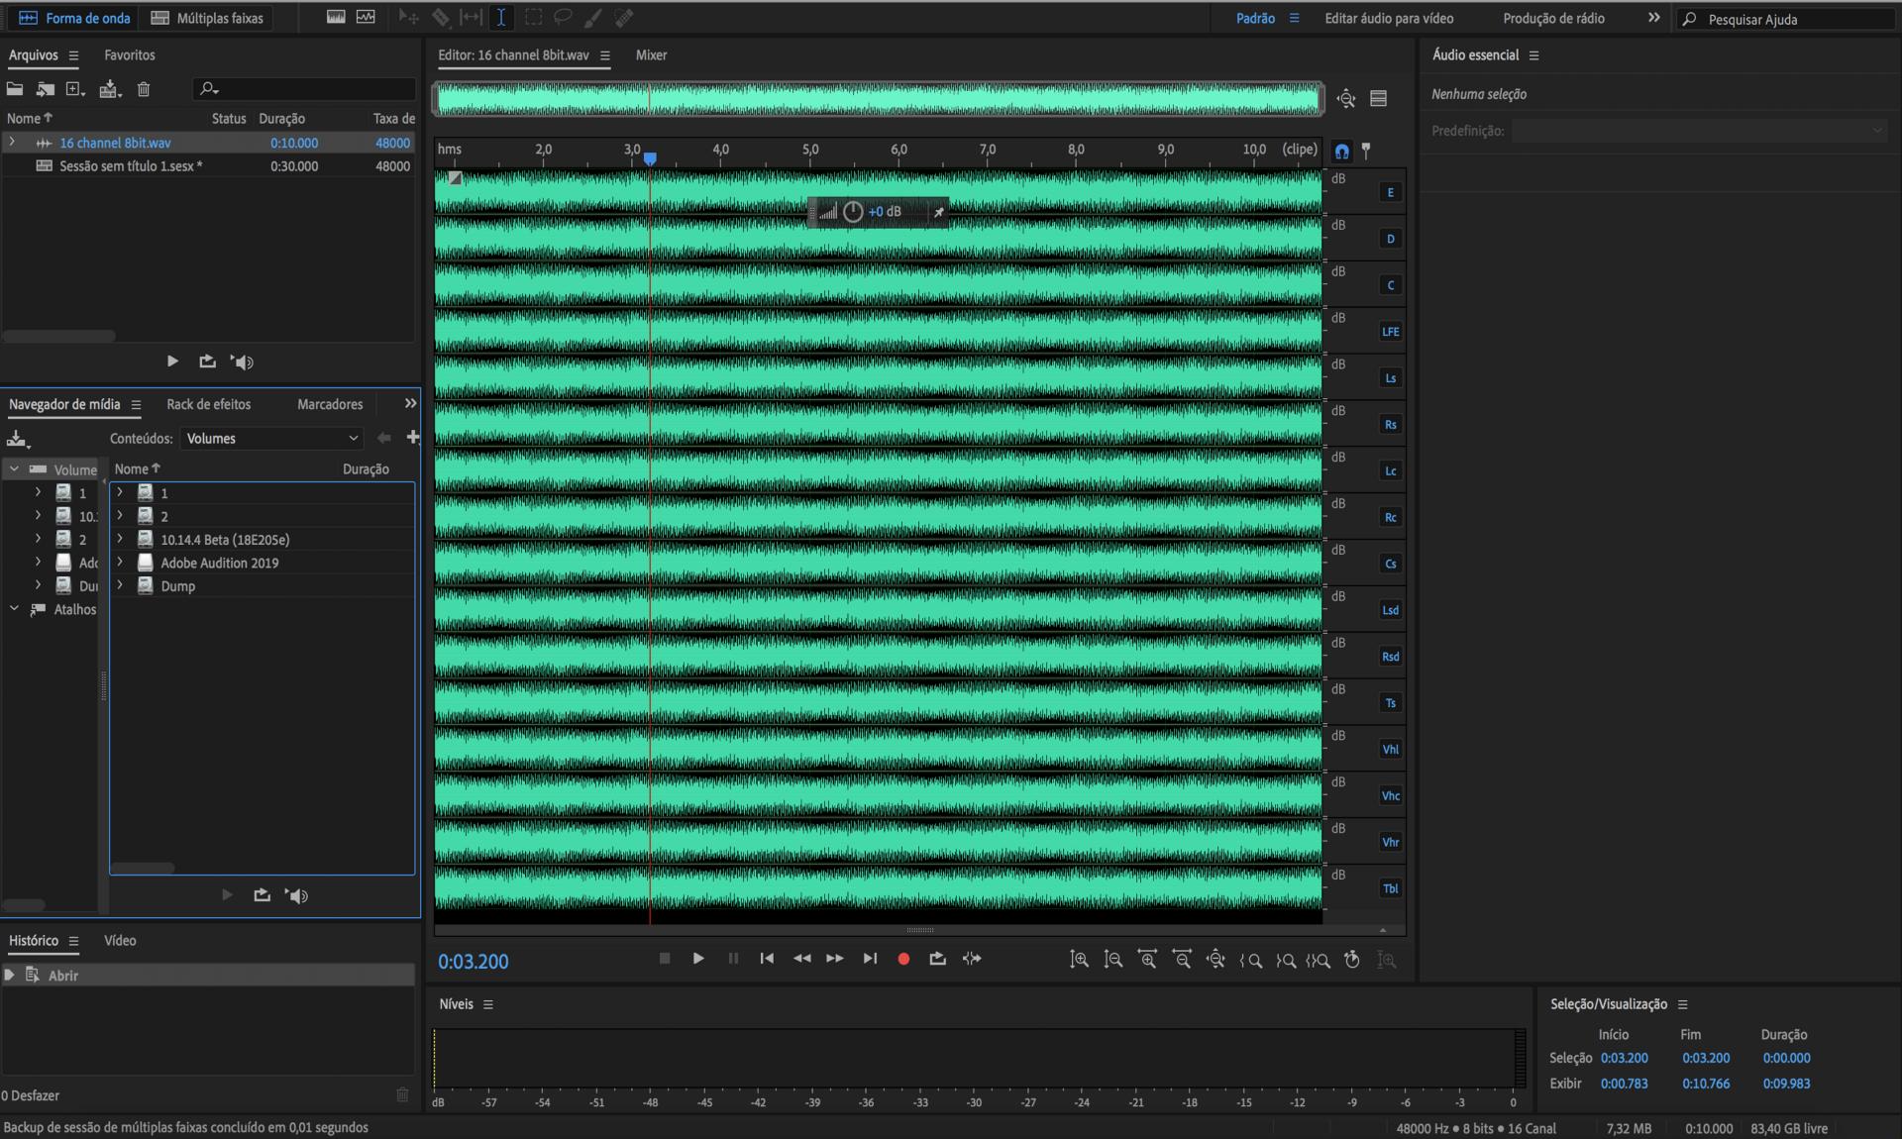Viewport: 1902px width, 1139px height.
Task: Switch to the Mixer tab
Action: tap(651, 55)
